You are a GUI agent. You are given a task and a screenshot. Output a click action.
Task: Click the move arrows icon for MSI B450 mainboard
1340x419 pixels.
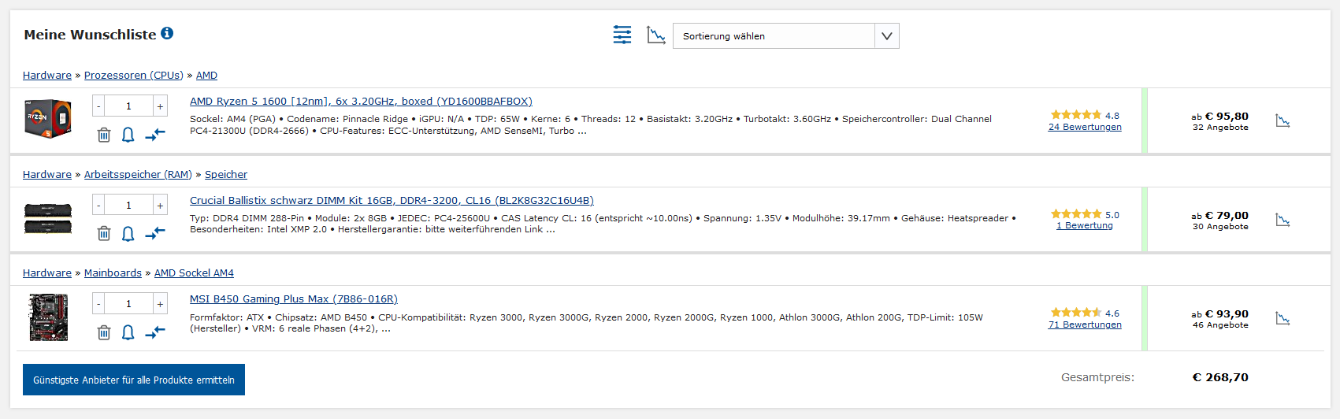pyautogui.click(x=155, y=332)
